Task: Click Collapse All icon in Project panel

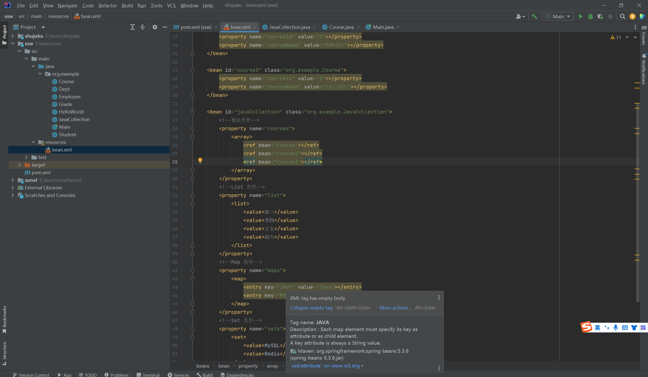Action: 143,27
